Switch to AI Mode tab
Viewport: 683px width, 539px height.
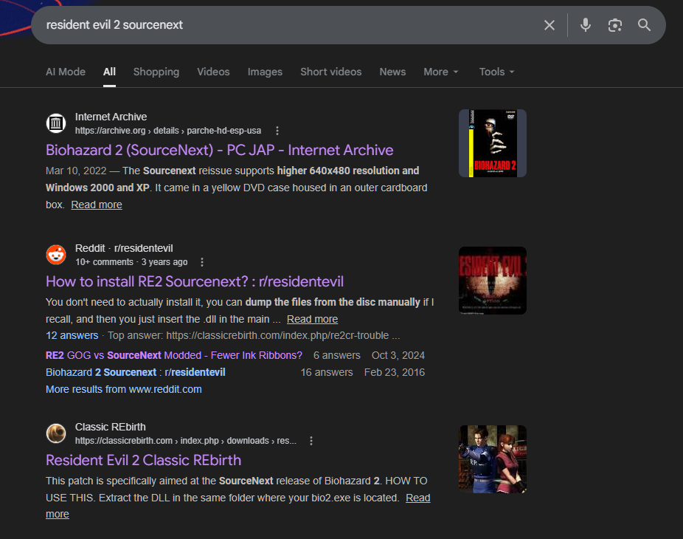coord(66,72)
